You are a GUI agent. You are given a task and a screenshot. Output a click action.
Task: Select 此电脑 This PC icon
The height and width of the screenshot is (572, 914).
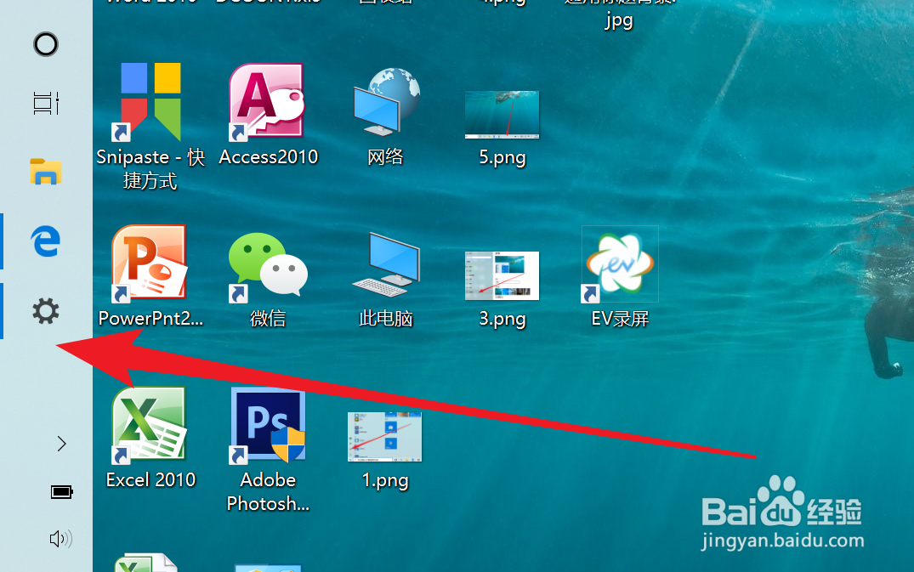[385, 265]
